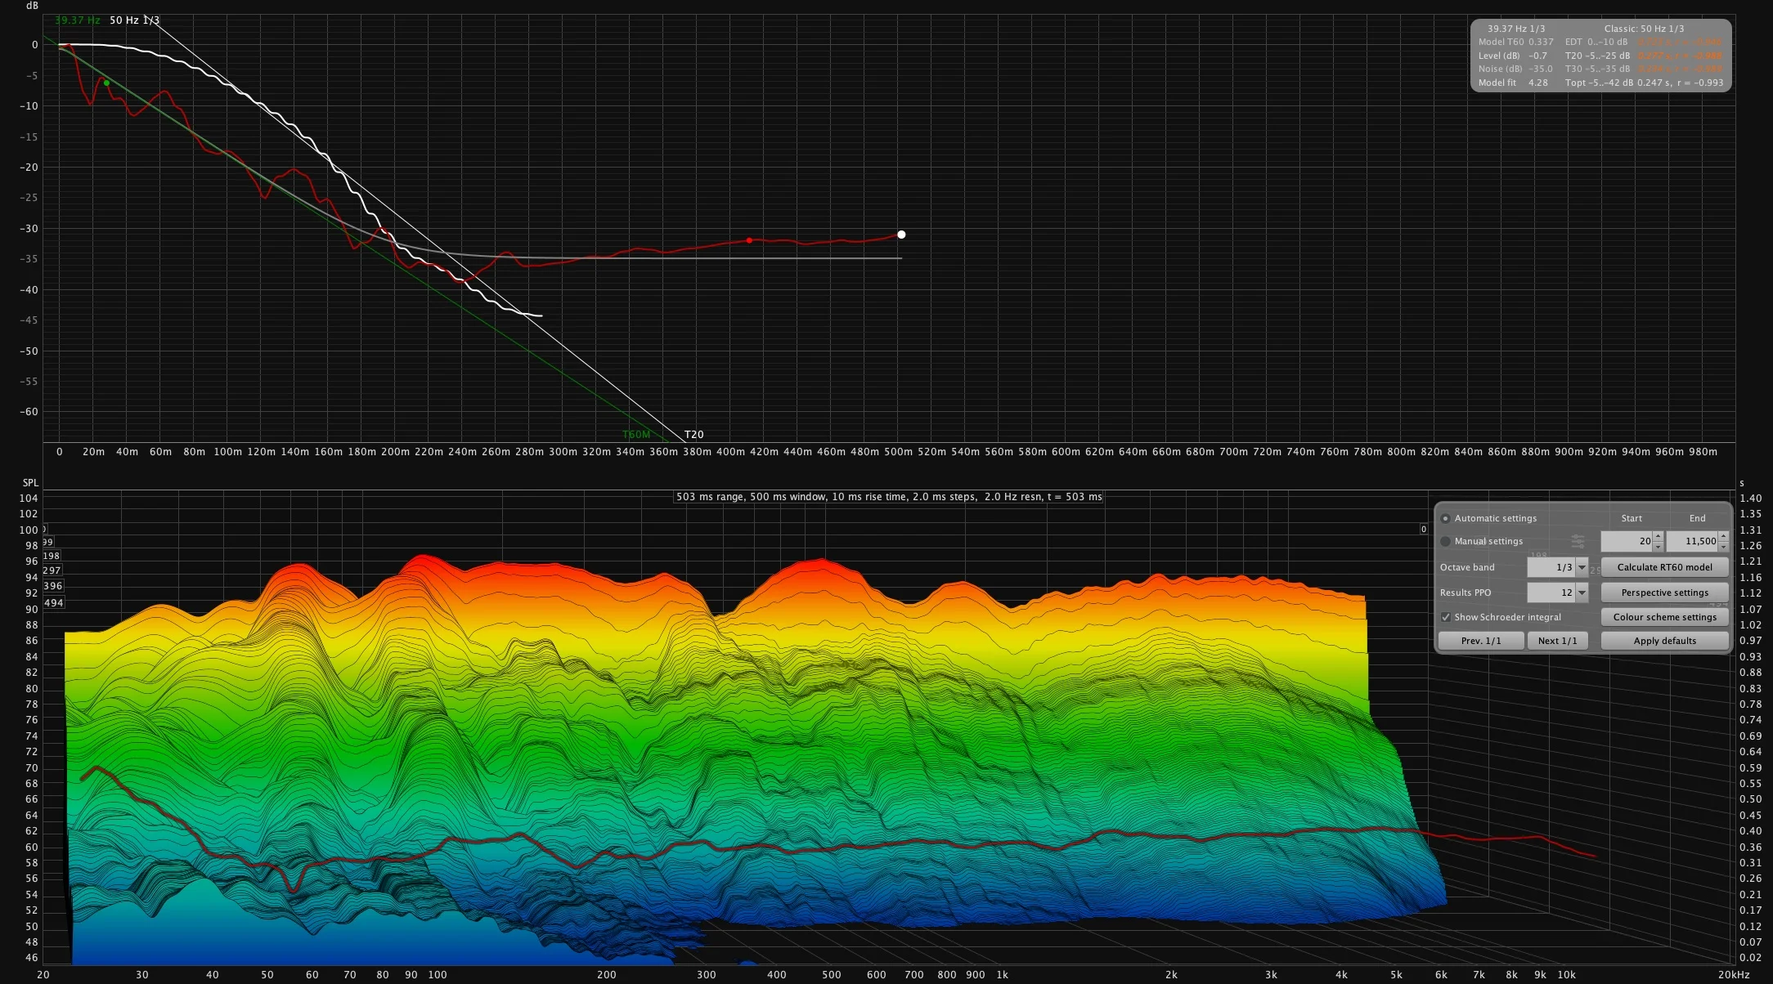This screenshot has width=1773, height=984.
Task: Click the 297 time slice label
Action: pyautogui.click(x=52, y=570)
